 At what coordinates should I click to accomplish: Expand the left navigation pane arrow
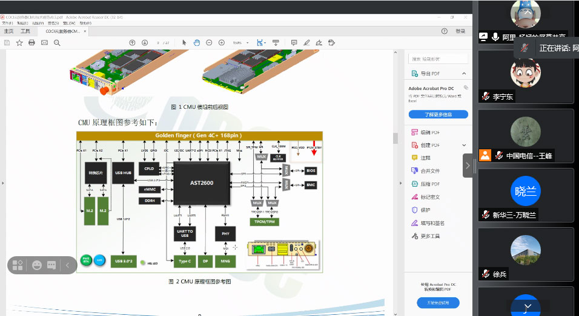click(x=2, y=182)
